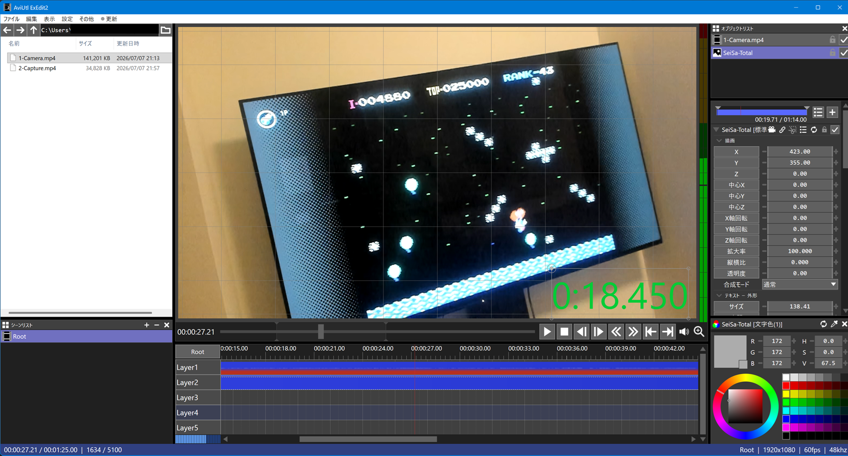Toggle Layer2 by clicking its label
848x456 pixels.
198,382
